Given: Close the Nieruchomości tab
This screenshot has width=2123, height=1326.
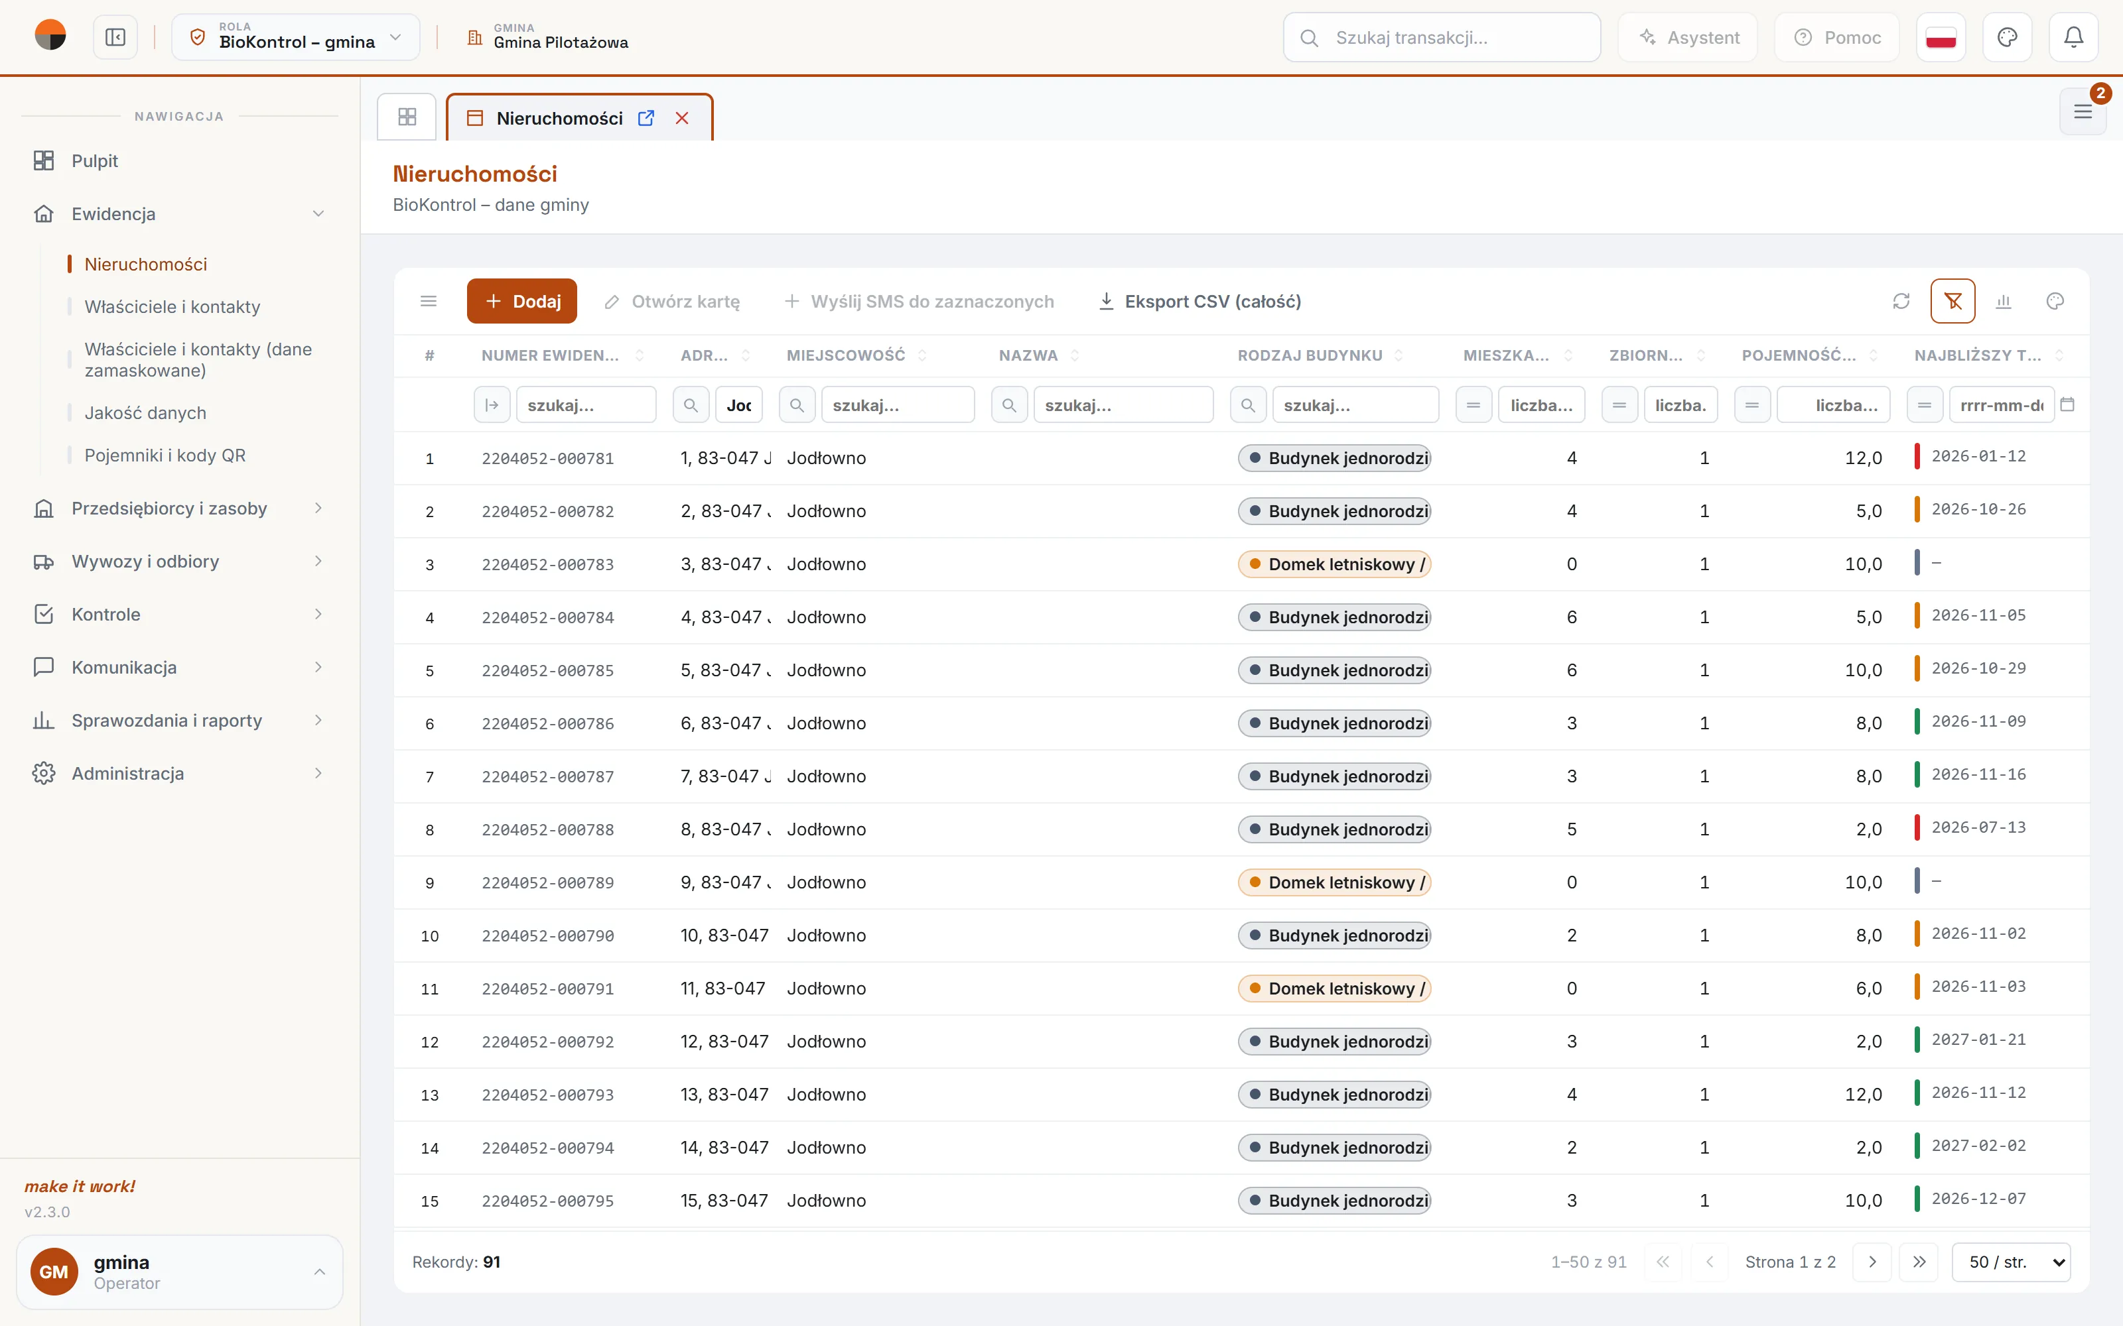Looking at the screenshot, I should pyautogui.click(x=681, y=117).
